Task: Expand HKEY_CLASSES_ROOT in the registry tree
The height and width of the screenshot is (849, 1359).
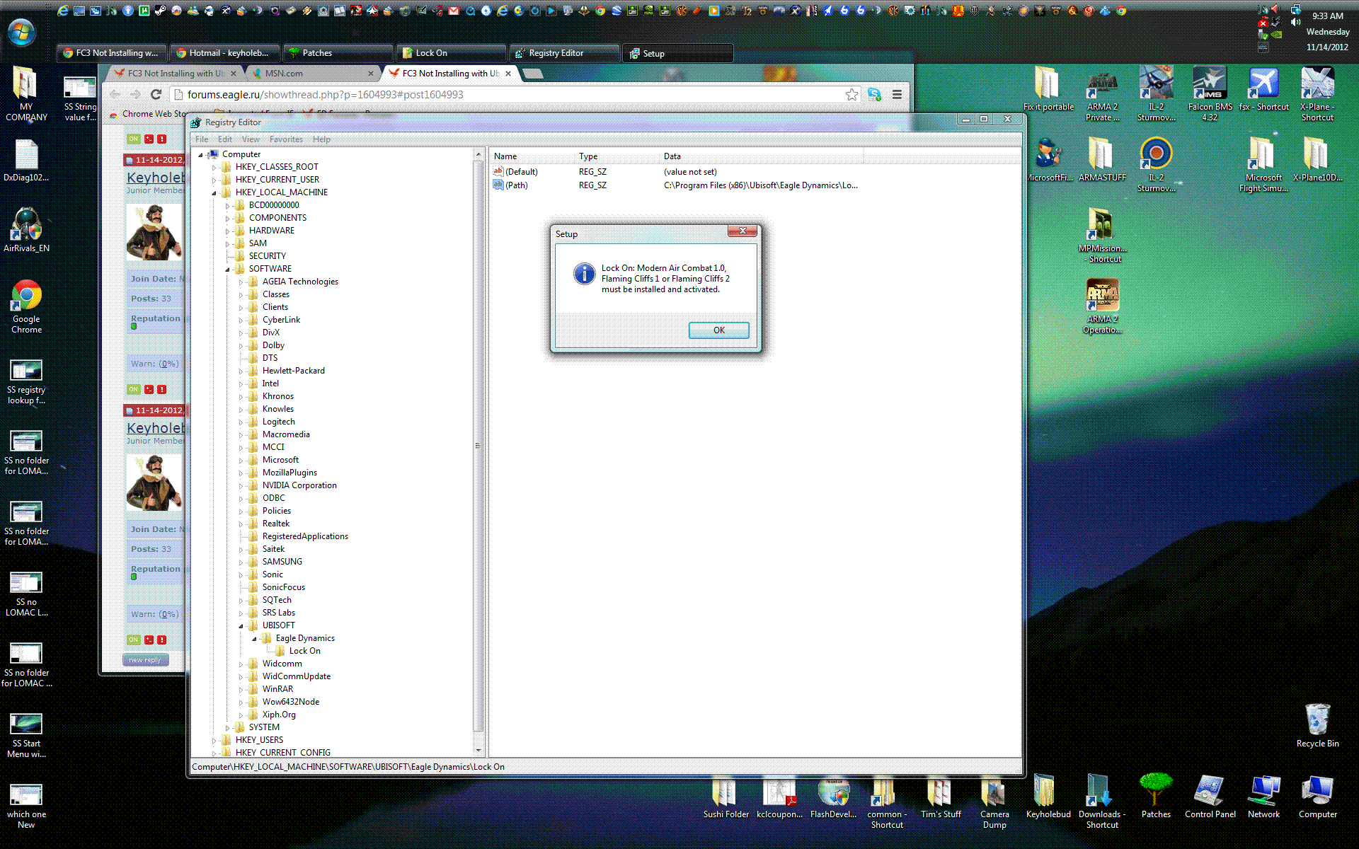Action: [214, 168]
